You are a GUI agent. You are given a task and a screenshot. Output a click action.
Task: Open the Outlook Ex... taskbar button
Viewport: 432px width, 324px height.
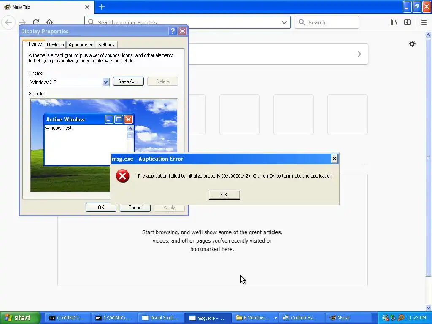[301, 318]
